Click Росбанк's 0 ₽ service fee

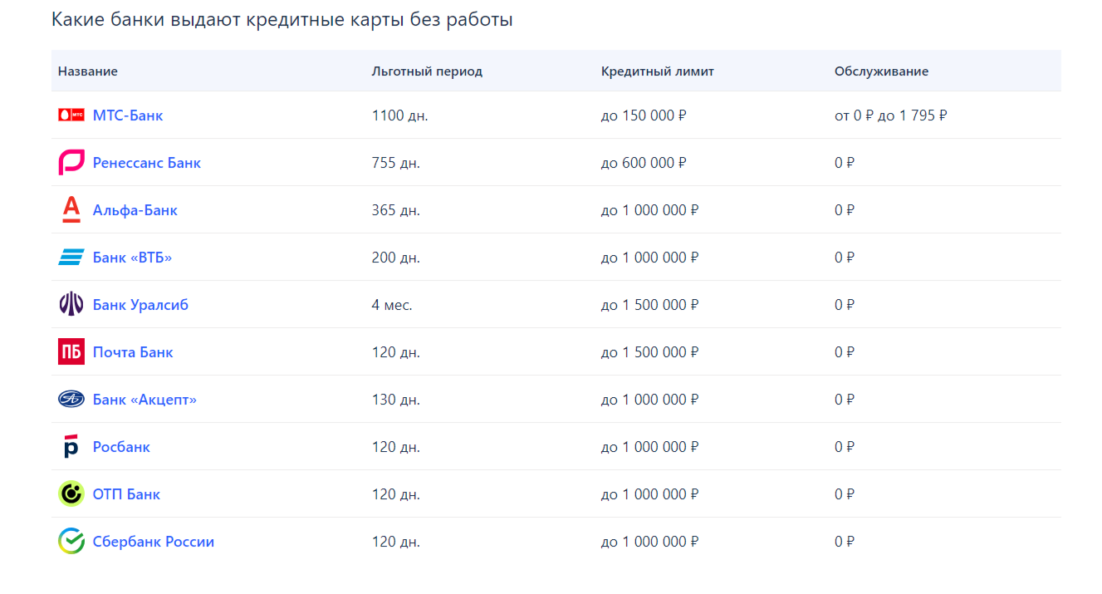coord(845,447)
